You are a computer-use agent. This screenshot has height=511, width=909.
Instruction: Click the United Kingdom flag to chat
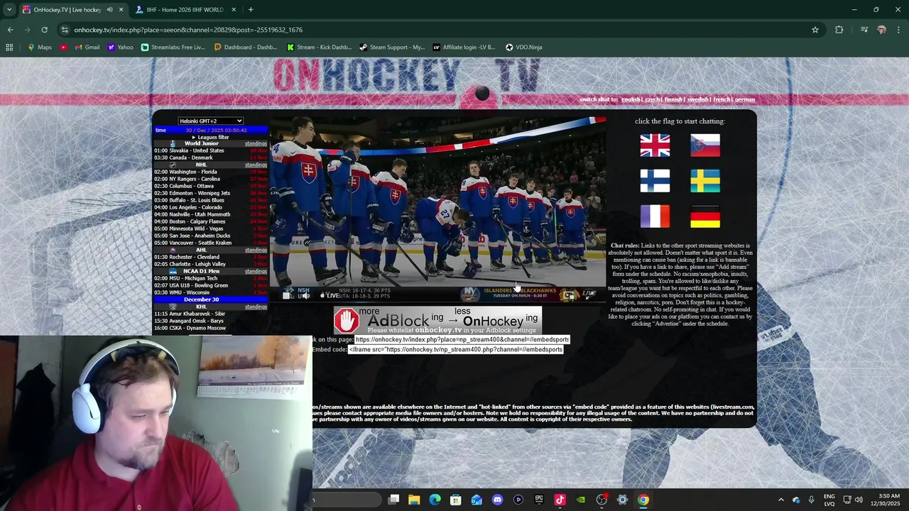click(x=655, y=145)
